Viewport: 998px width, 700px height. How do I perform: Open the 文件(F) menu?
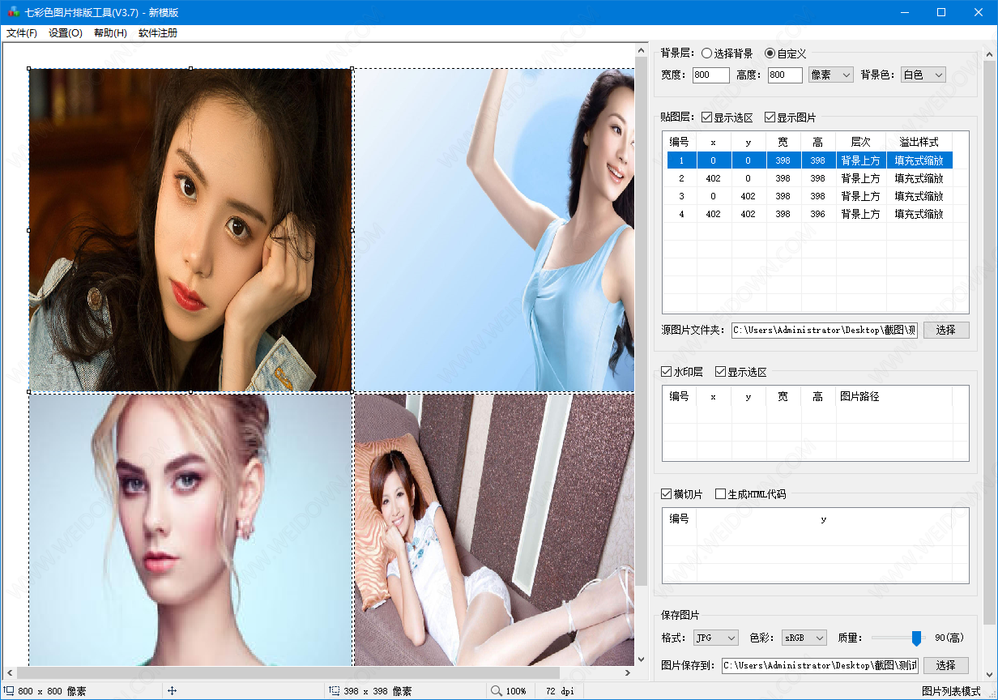pos(22,33)
